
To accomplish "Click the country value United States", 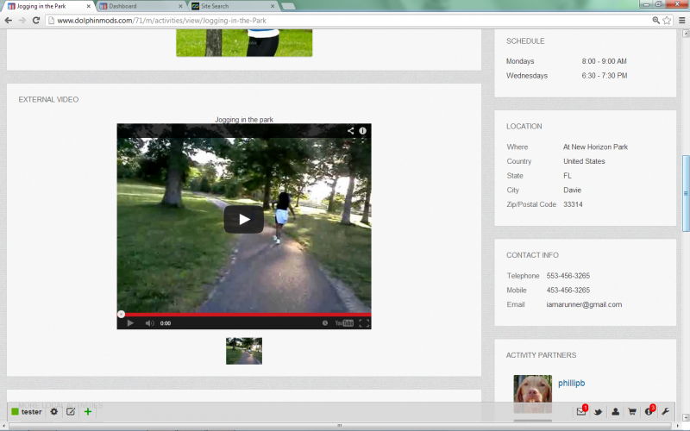I will pos(584,161).
